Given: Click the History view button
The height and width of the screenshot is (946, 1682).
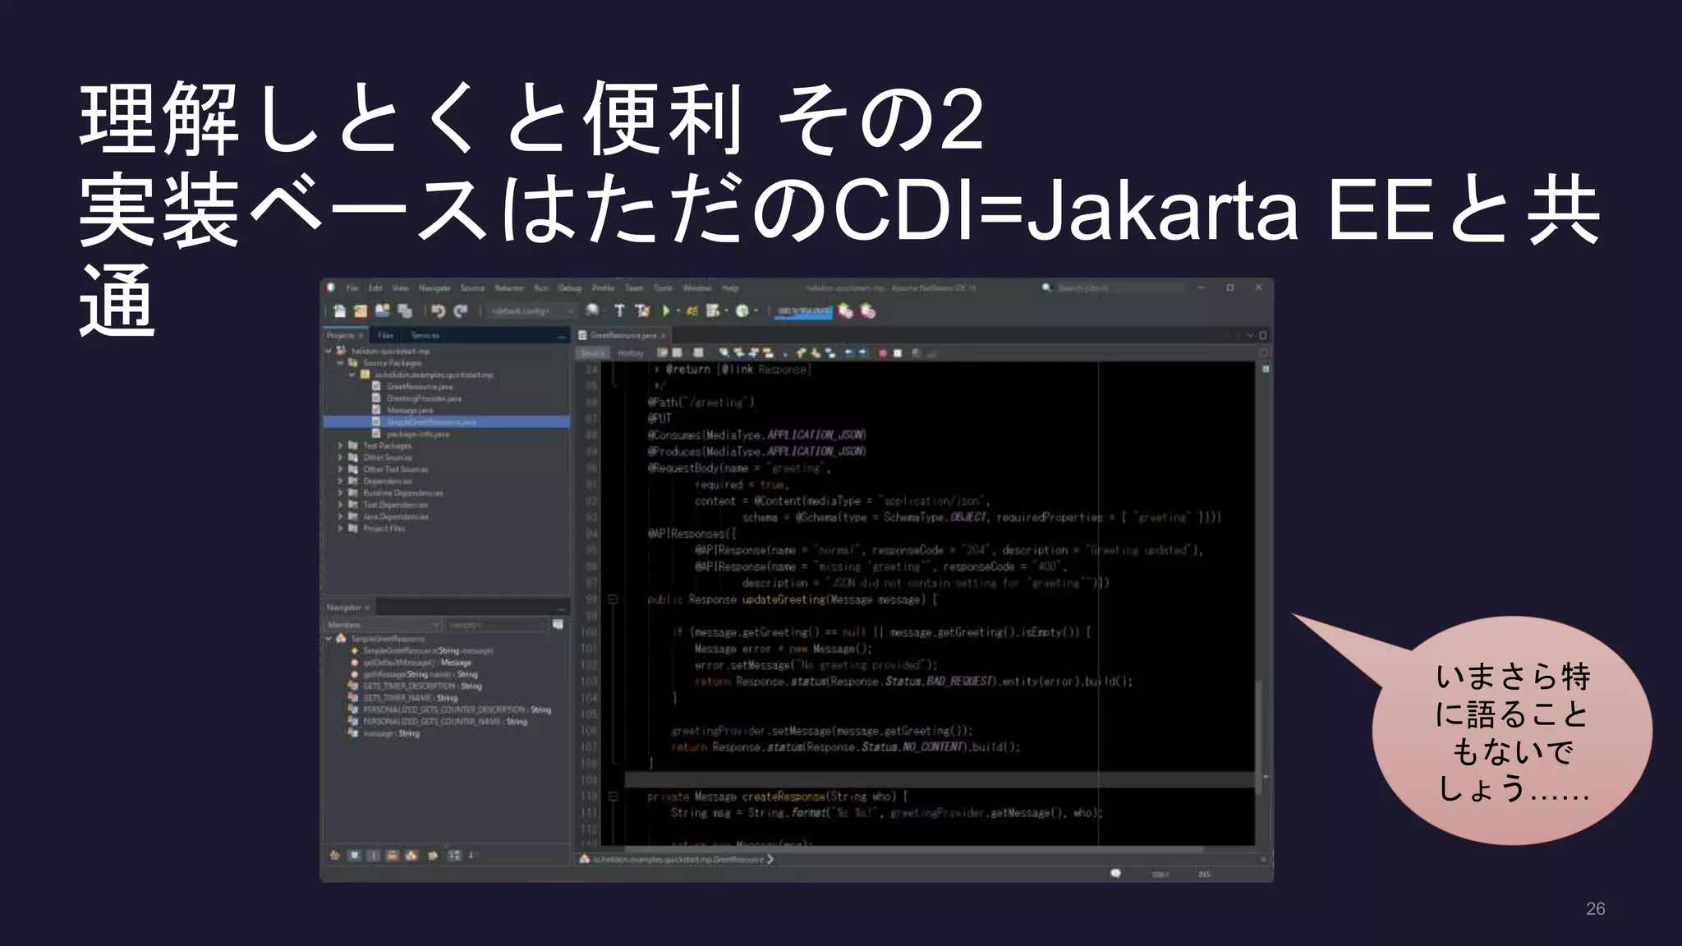Looking at the screenshot, I should point(631,353).
